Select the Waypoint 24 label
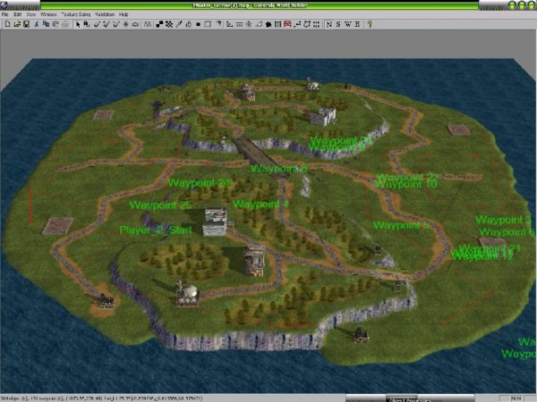The width and height of the screenshot is (537, 402). tap(199, 183)
